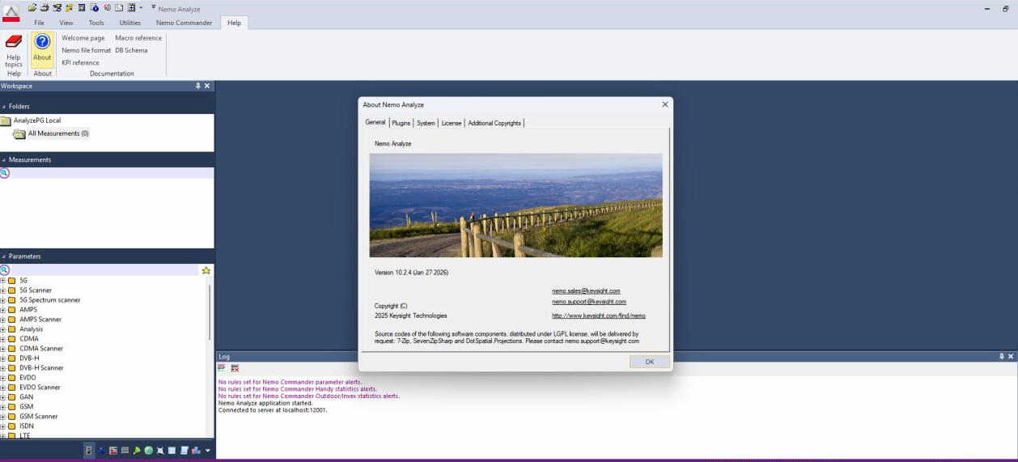
Task: Click the green globe icon in Workspace bottom toolbar
Action: coord(149,451)
